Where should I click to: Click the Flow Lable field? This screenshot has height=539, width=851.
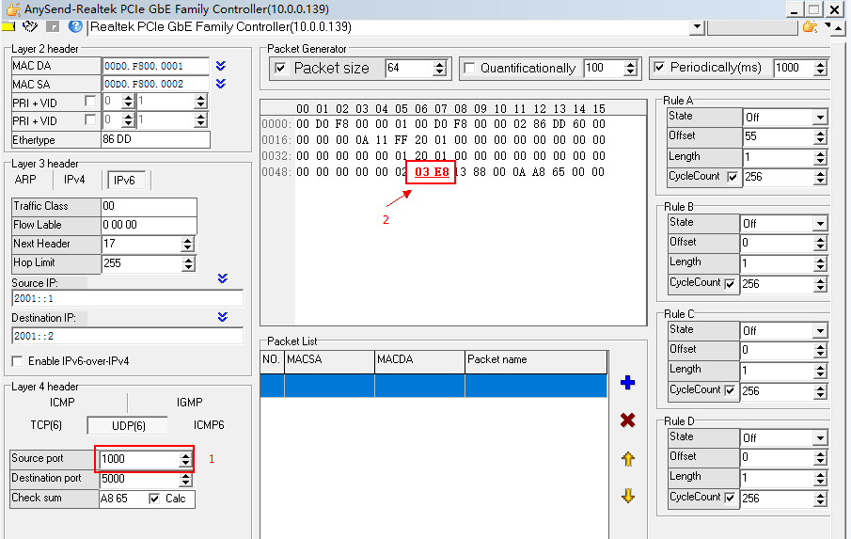pos(149,225)
